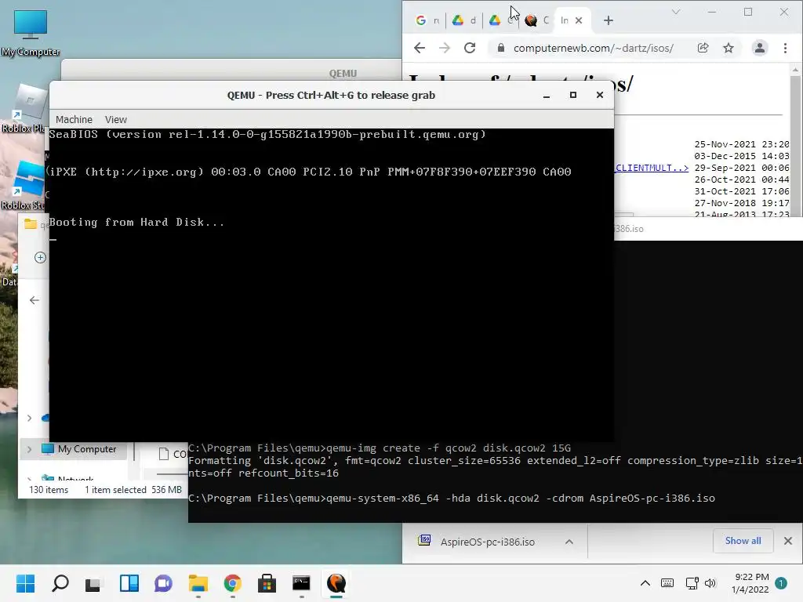Screen dimensions: 803x602
Task: Open the Widgets taskbar icon
Action: coord(129,583)
